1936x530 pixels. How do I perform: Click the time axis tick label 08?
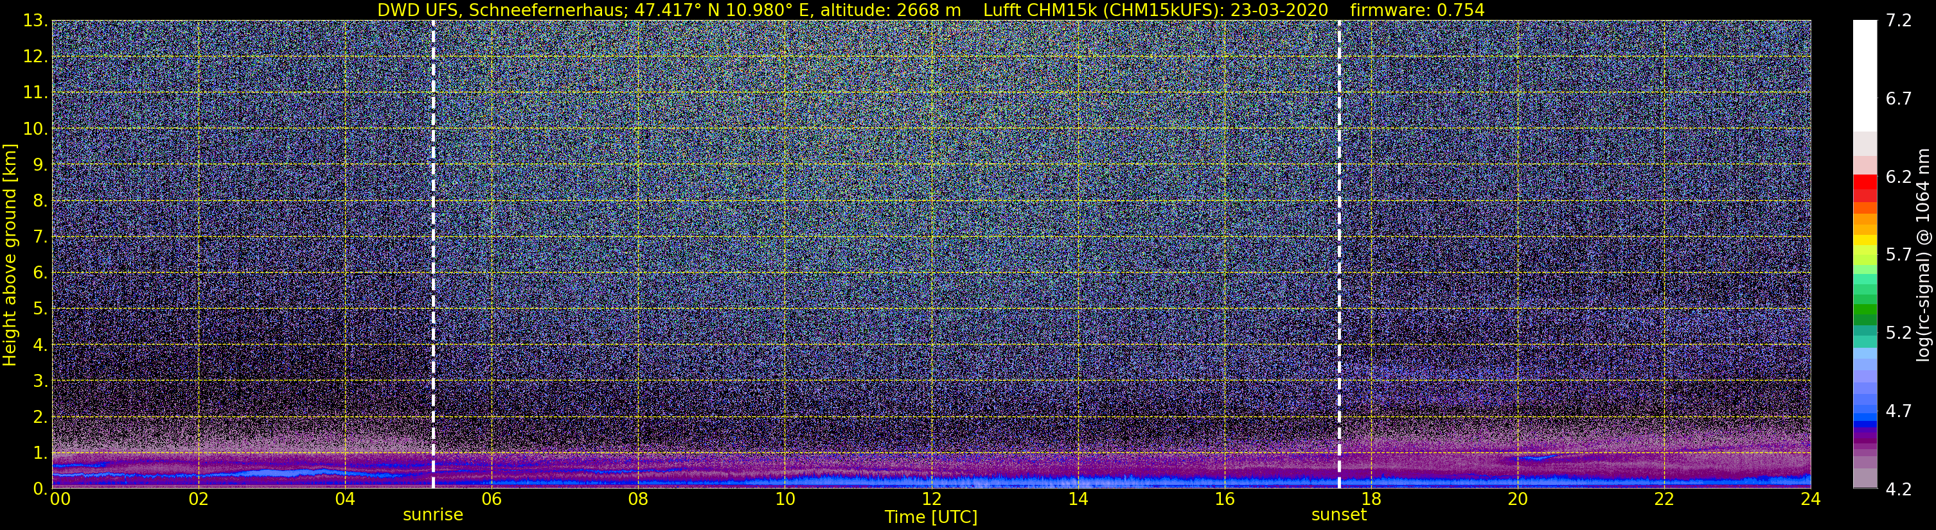638,499
